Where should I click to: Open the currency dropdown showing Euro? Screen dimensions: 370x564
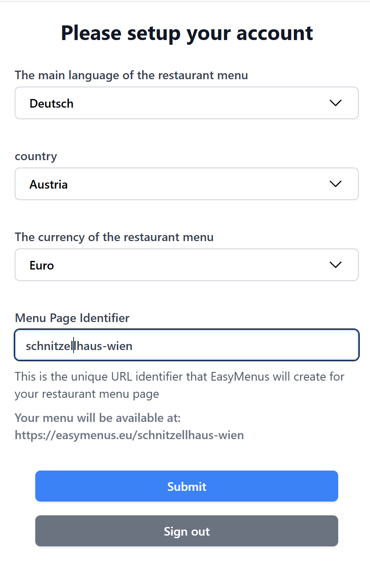[186, 265]
